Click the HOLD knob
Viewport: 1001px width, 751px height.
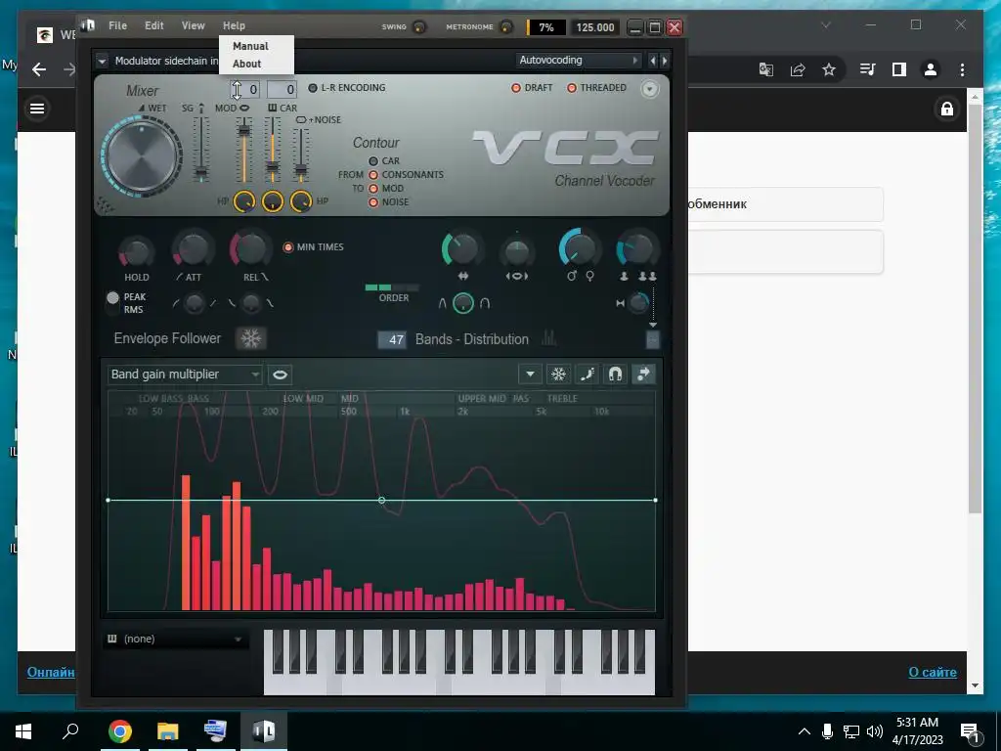tap(136, 253)
